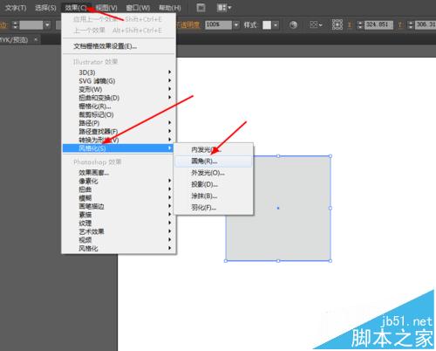Choose 裁剪标记(O) effect

click(x=119, y=114)
